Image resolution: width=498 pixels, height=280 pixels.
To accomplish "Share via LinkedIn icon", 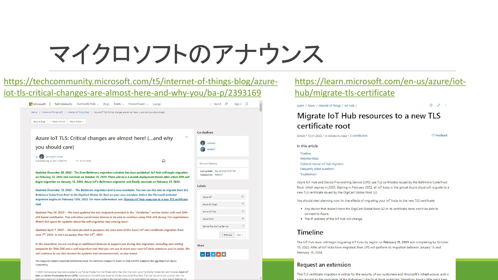I will coord(203,254).
